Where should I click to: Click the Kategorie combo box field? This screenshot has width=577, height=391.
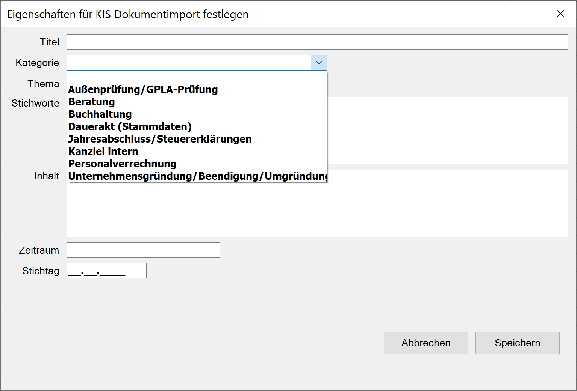[x=188, y=62]
